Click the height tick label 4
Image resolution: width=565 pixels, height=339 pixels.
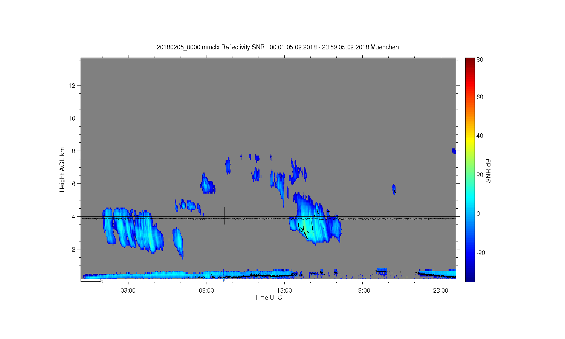click(x=74, y=217)
